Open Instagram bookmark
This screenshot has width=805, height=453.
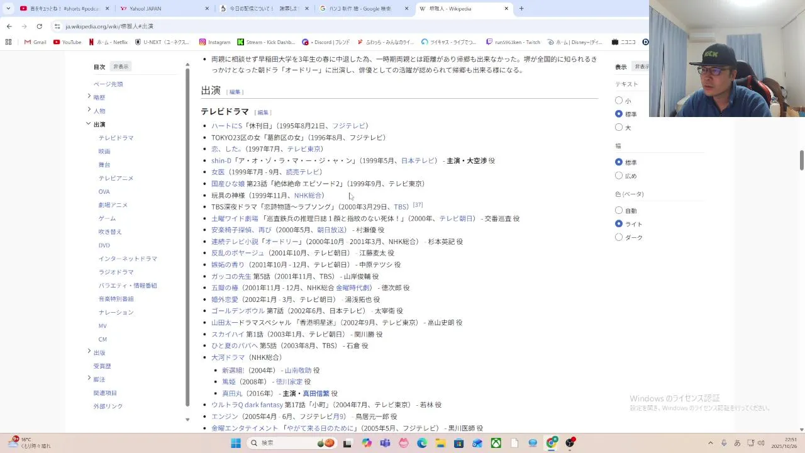(214, 42)
